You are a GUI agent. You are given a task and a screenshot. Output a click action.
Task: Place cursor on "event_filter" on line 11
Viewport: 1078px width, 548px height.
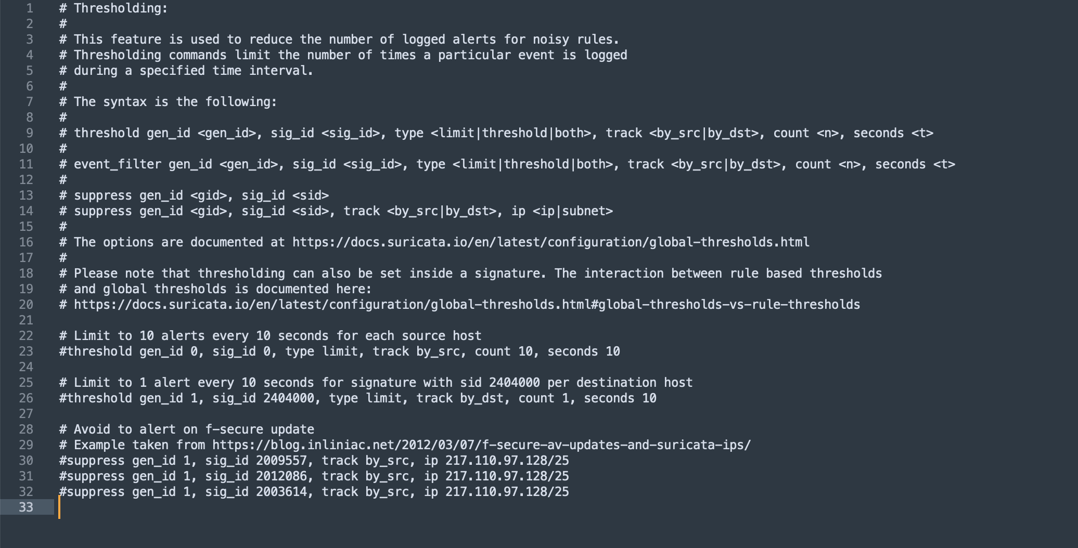click(x=117, y=164)
